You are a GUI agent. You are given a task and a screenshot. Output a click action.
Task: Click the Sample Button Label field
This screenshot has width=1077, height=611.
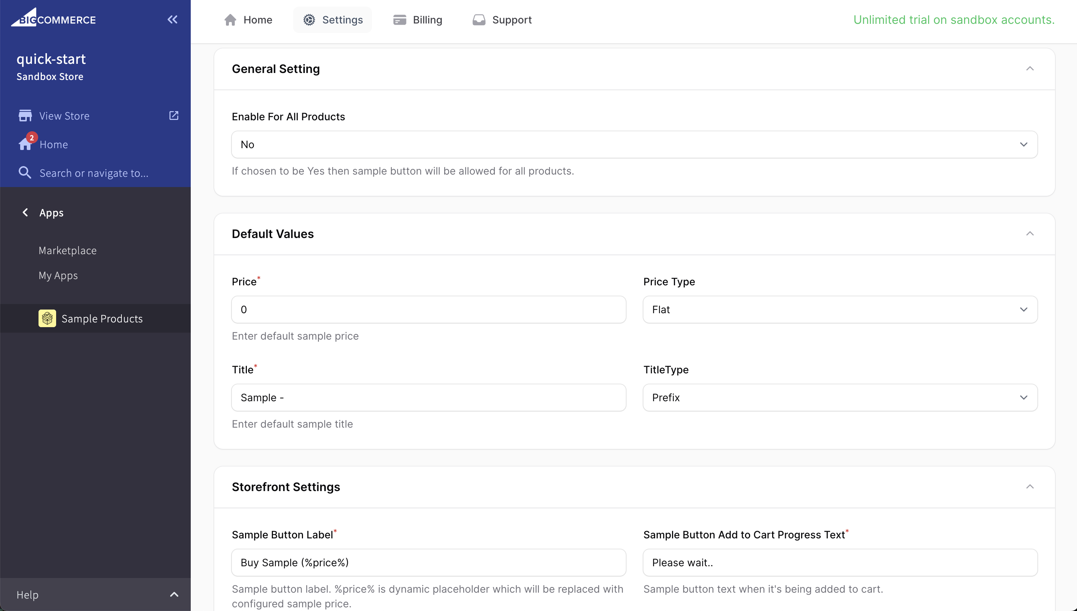point(428,563)
